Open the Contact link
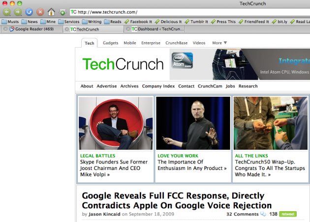This screenshot has width=310, height=222. pos(186,86)
